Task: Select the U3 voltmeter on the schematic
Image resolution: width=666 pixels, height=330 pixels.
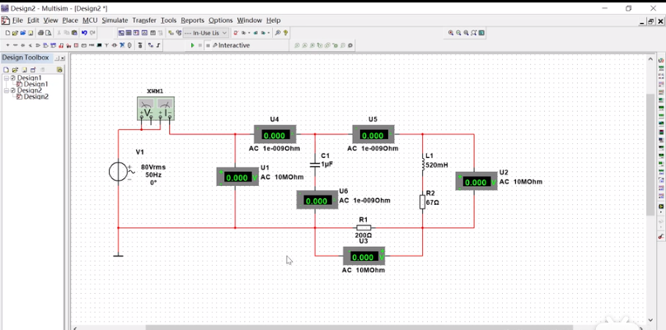Action: [x=364, y=256]
